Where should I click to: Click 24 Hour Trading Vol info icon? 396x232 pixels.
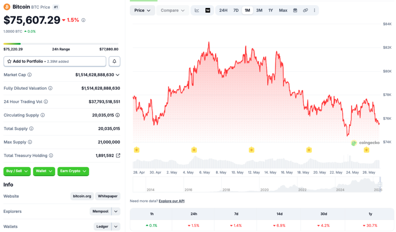coord(46,102)
